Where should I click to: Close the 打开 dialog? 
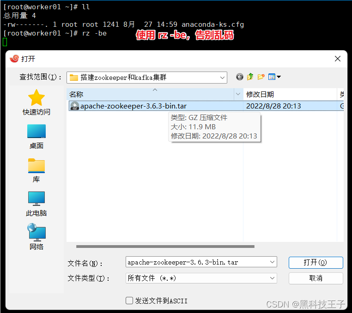337,59
